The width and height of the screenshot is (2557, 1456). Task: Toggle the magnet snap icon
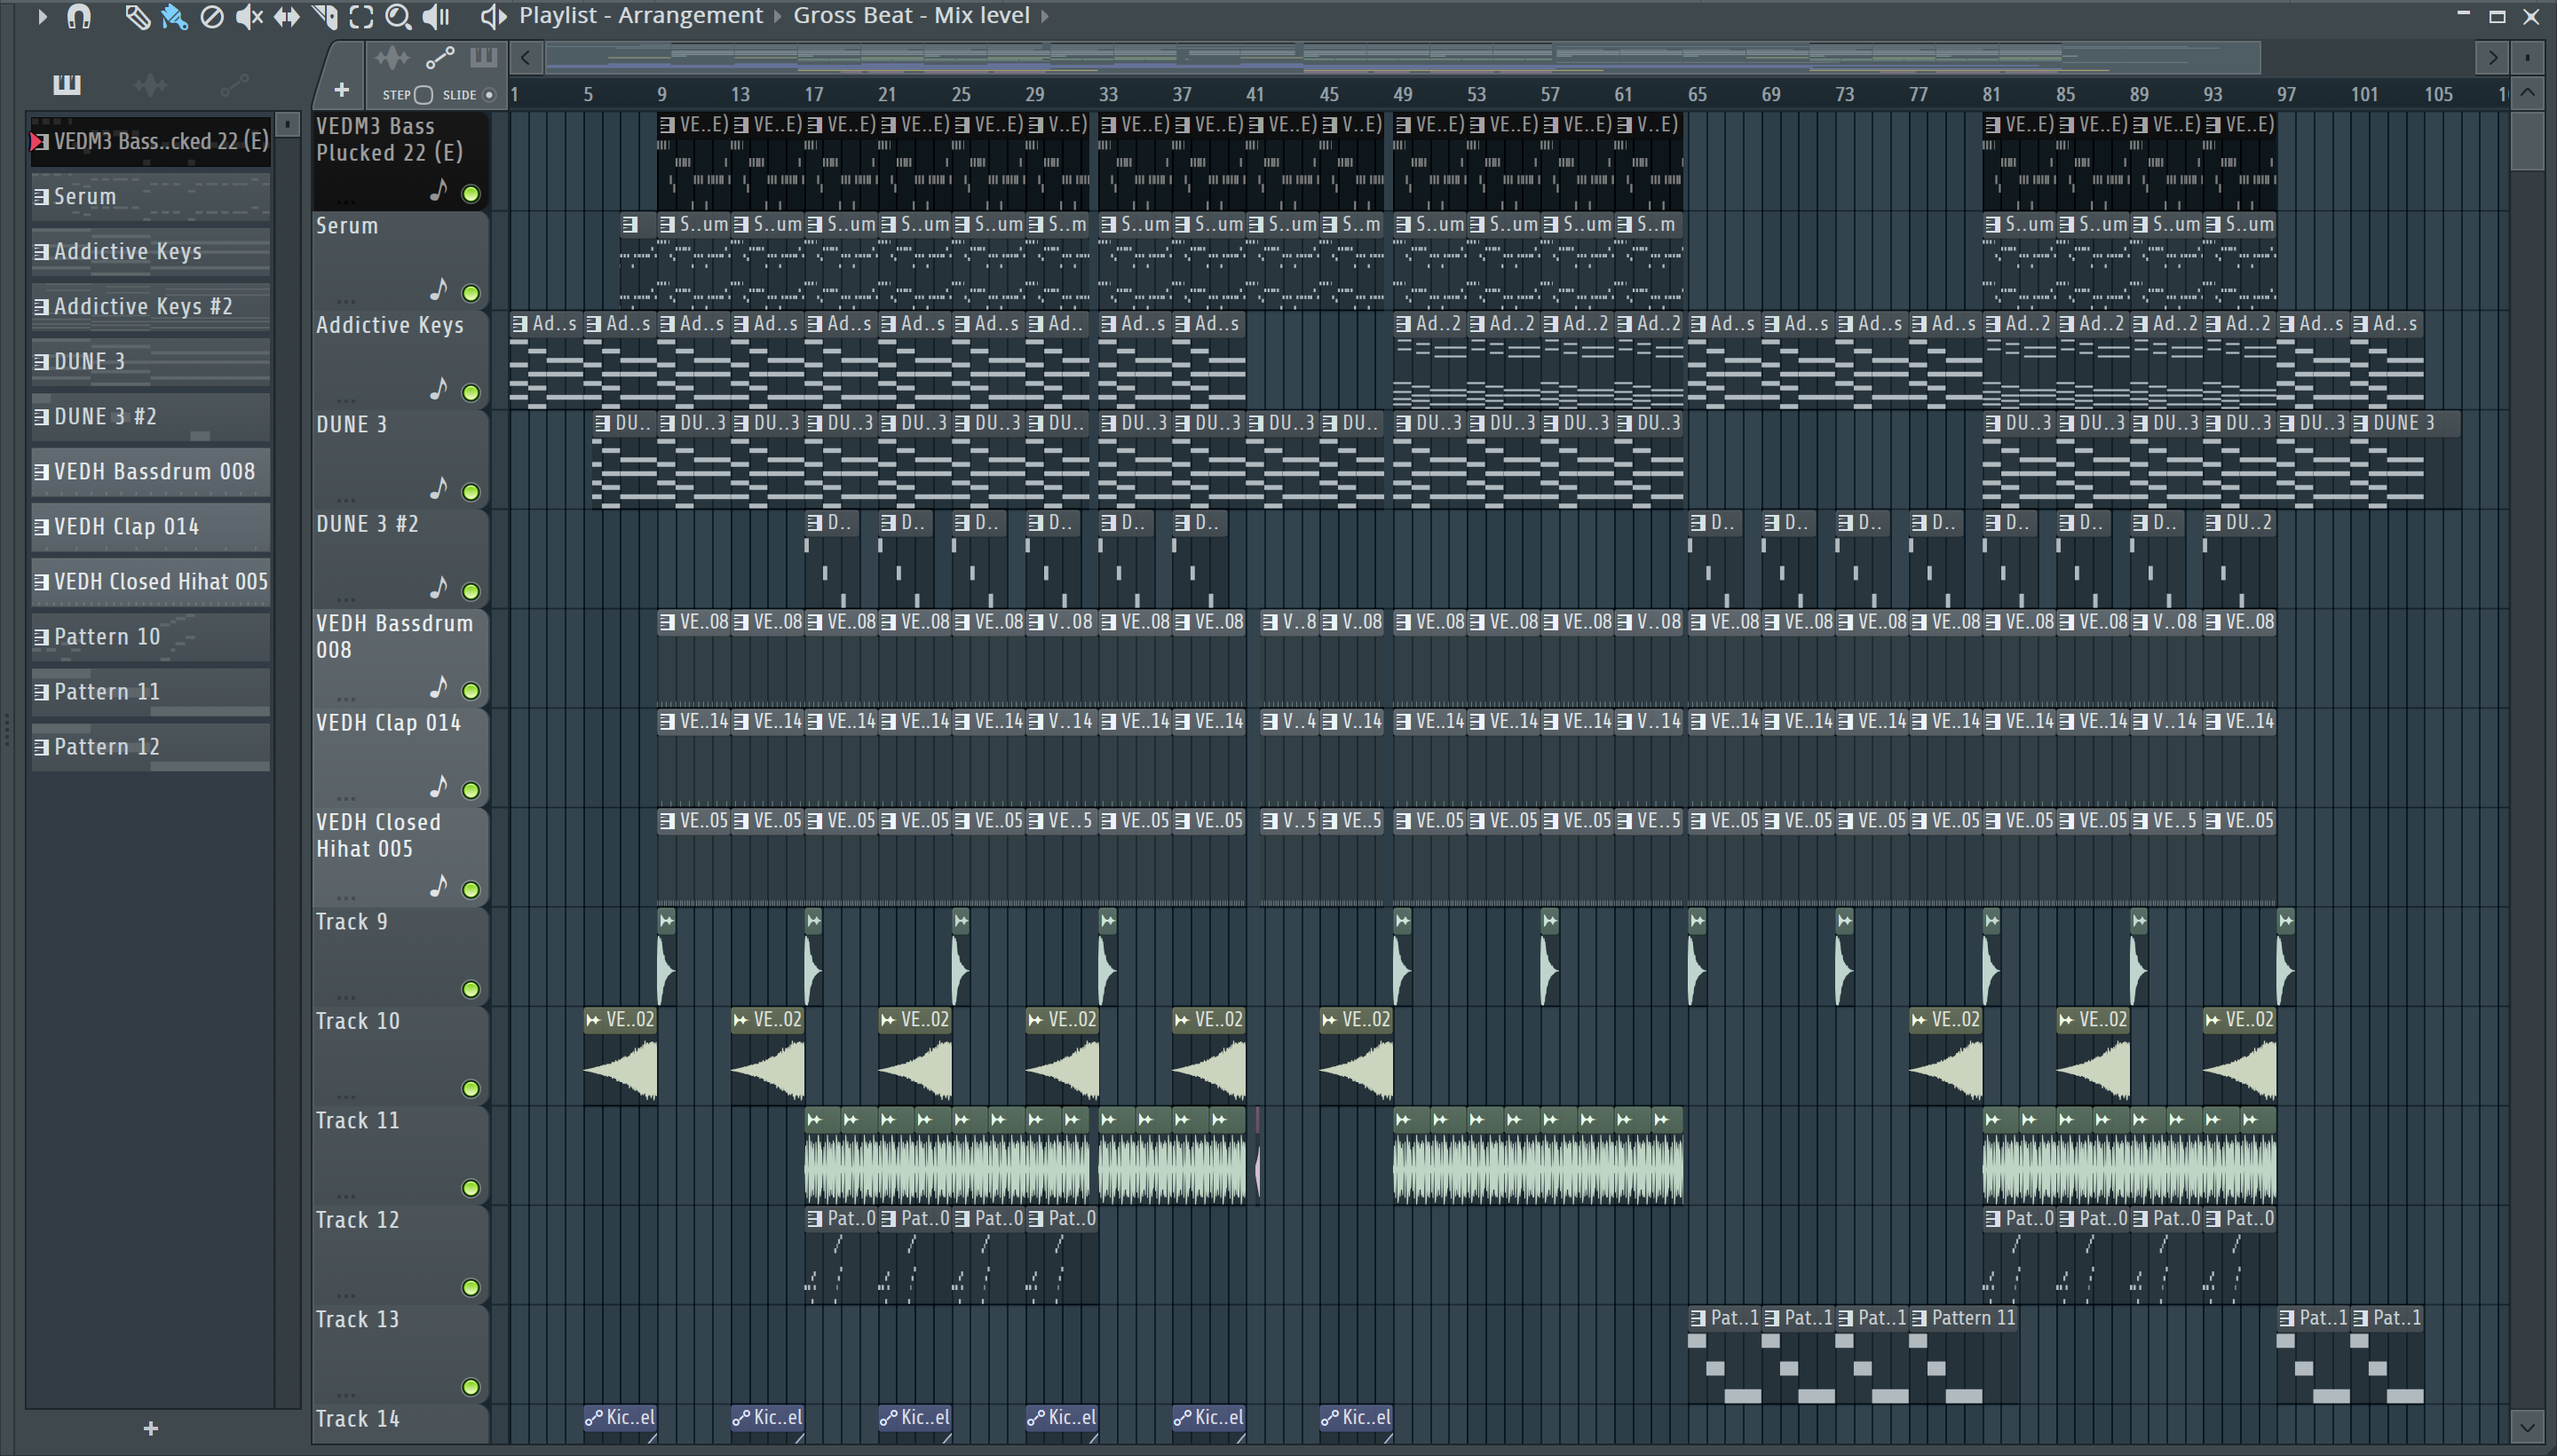[79, 17]
